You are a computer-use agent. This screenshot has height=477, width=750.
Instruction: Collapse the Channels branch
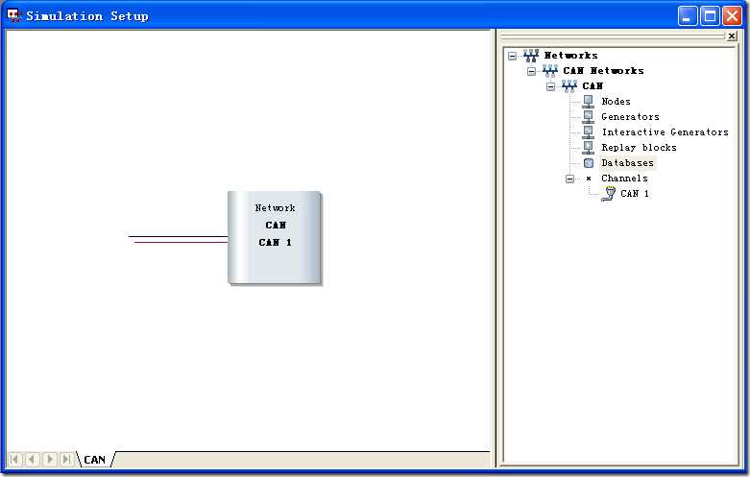pyautogui.click(x=569, y=179)
